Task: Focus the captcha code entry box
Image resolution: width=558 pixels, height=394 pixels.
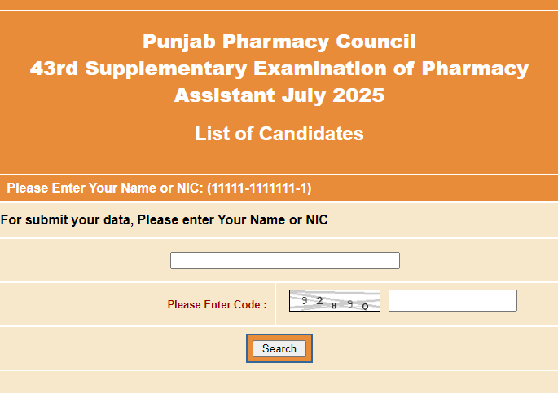Action: [453, 300]
